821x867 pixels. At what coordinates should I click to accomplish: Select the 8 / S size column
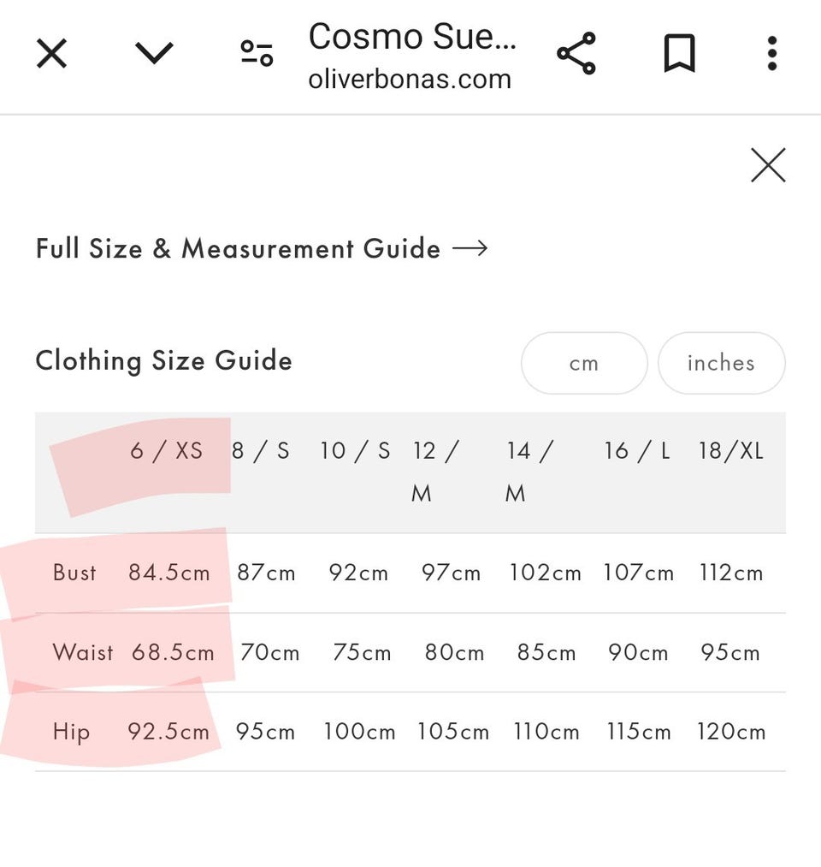[260, 451]
